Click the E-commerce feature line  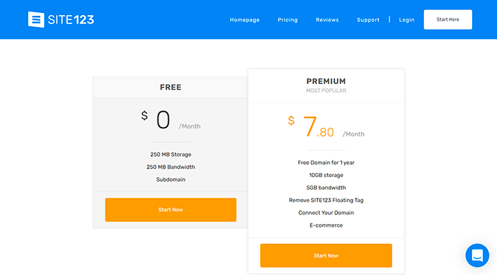[326, 225]
